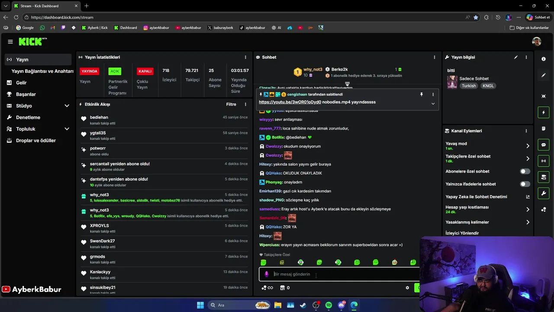Click the lightning bolt icon in the right rail
The height and width of the screenshot is (312, 554).
coord(544,113)
